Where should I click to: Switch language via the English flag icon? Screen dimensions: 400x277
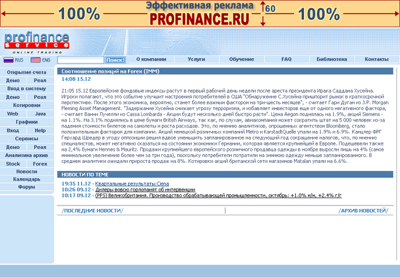tap(35, 60)
